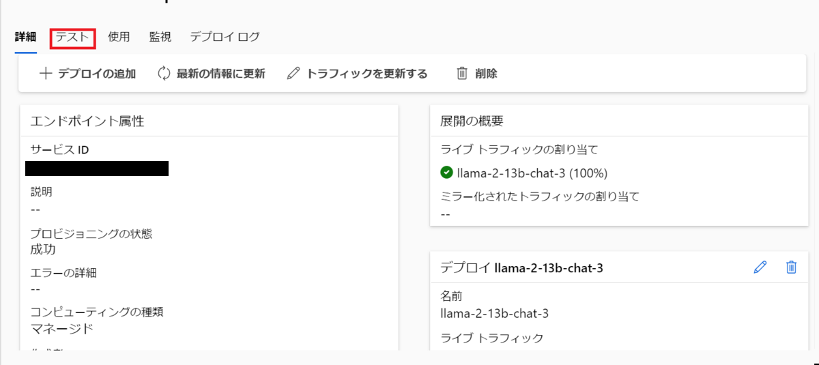The width and height of the screenshot is (819, 365).
Task: Click the trash icon beside 削除 in toolbar
Action: (x=462, y=74)
